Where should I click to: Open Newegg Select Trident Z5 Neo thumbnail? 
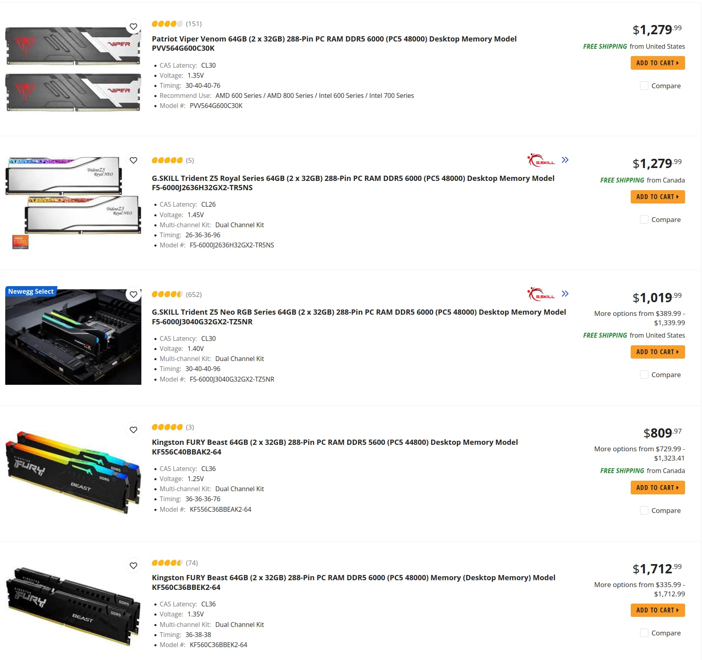point(73,336)
